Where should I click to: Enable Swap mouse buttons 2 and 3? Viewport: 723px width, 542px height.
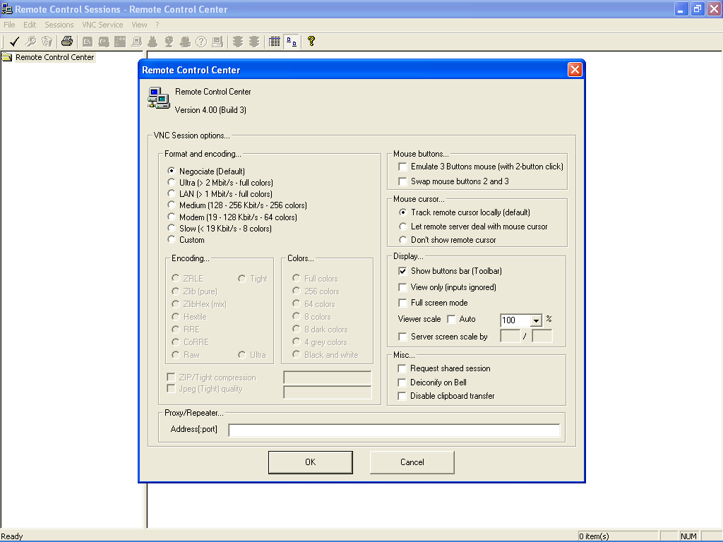click(402, 181)
